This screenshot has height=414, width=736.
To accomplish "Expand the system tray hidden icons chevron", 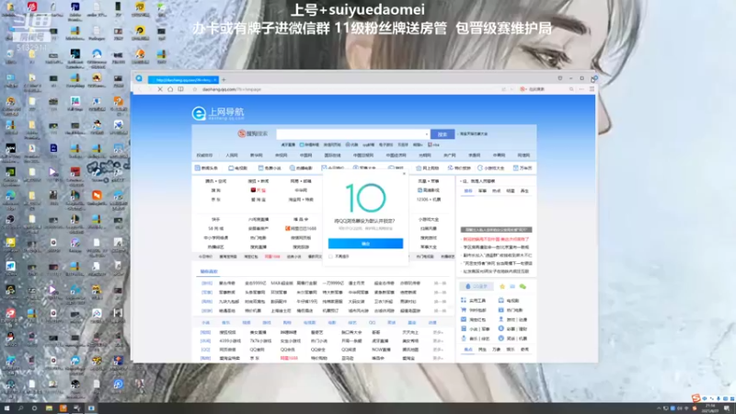I will (659, 408).
